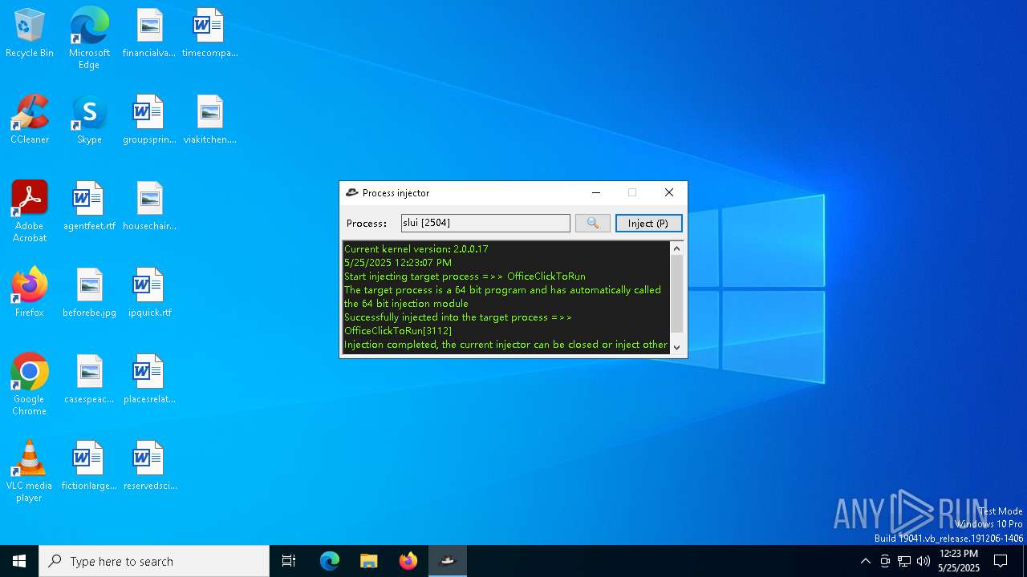This screenshot has height=577, width=1027.
Task: Select the reservedsci... Word document
Action: point(149,466)
